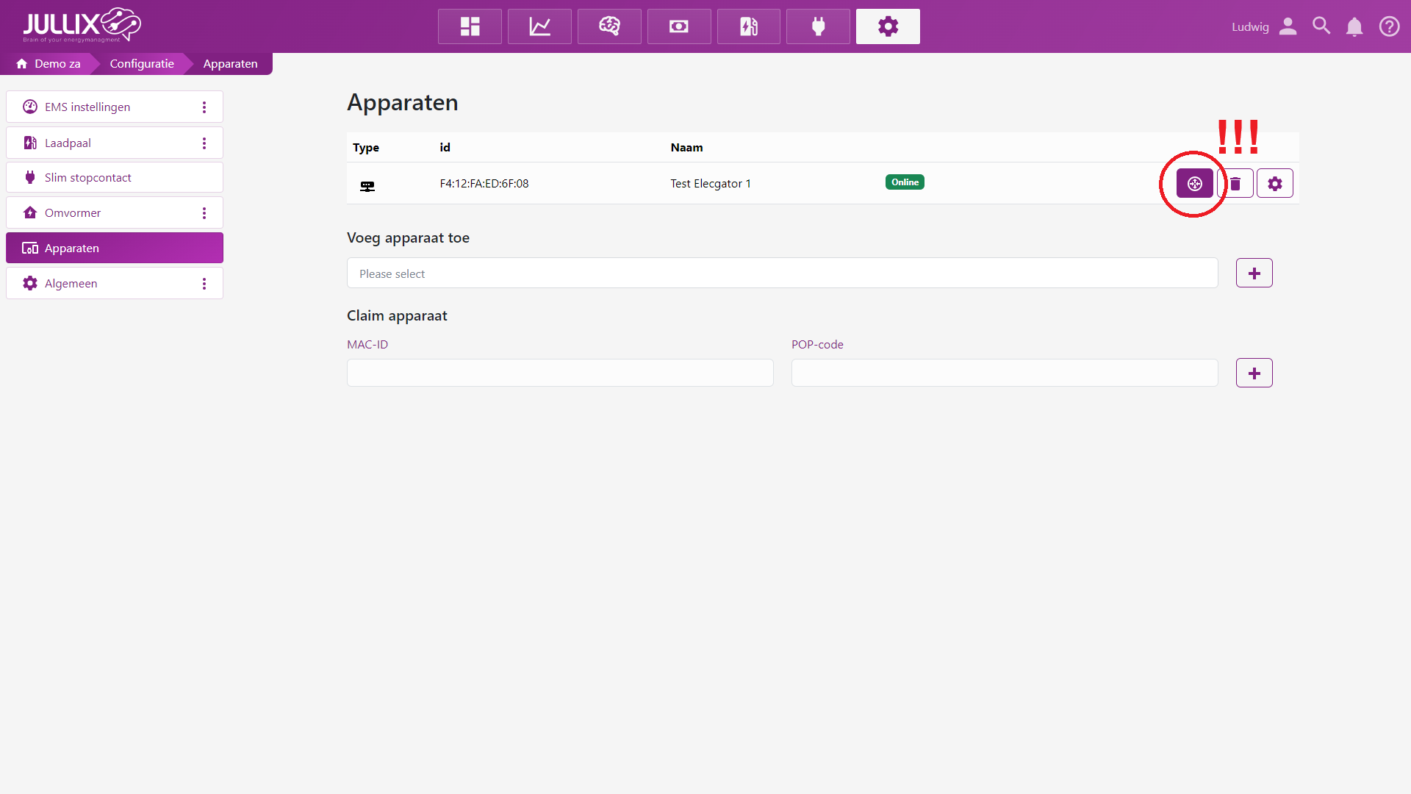Click the Configuratie breadcrumb link
This screenshot has height=794, width=1411.
(142, 64)
